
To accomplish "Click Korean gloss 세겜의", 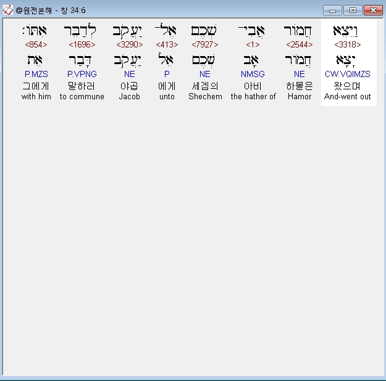I will [205, 86].
